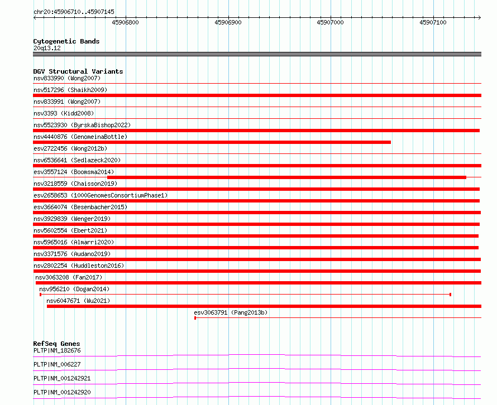Select nsv2802254 (Huddleston2016) variant label
Image resolution: width=497 pixels, height=405 pixels.
coord(79,266)
